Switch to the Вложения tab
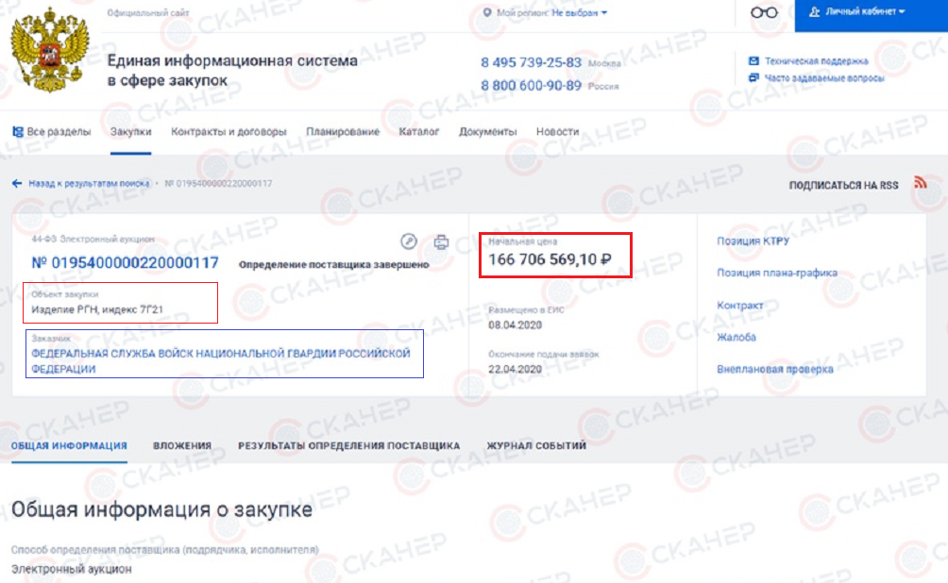Screen dimensions: 948x583 182,446
